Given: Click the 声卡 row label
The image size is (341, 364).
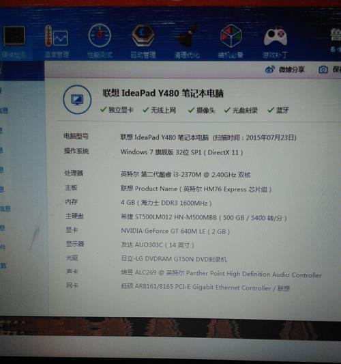Looking at the screenshot, I should pyautogui.click(x=72, y=271).
